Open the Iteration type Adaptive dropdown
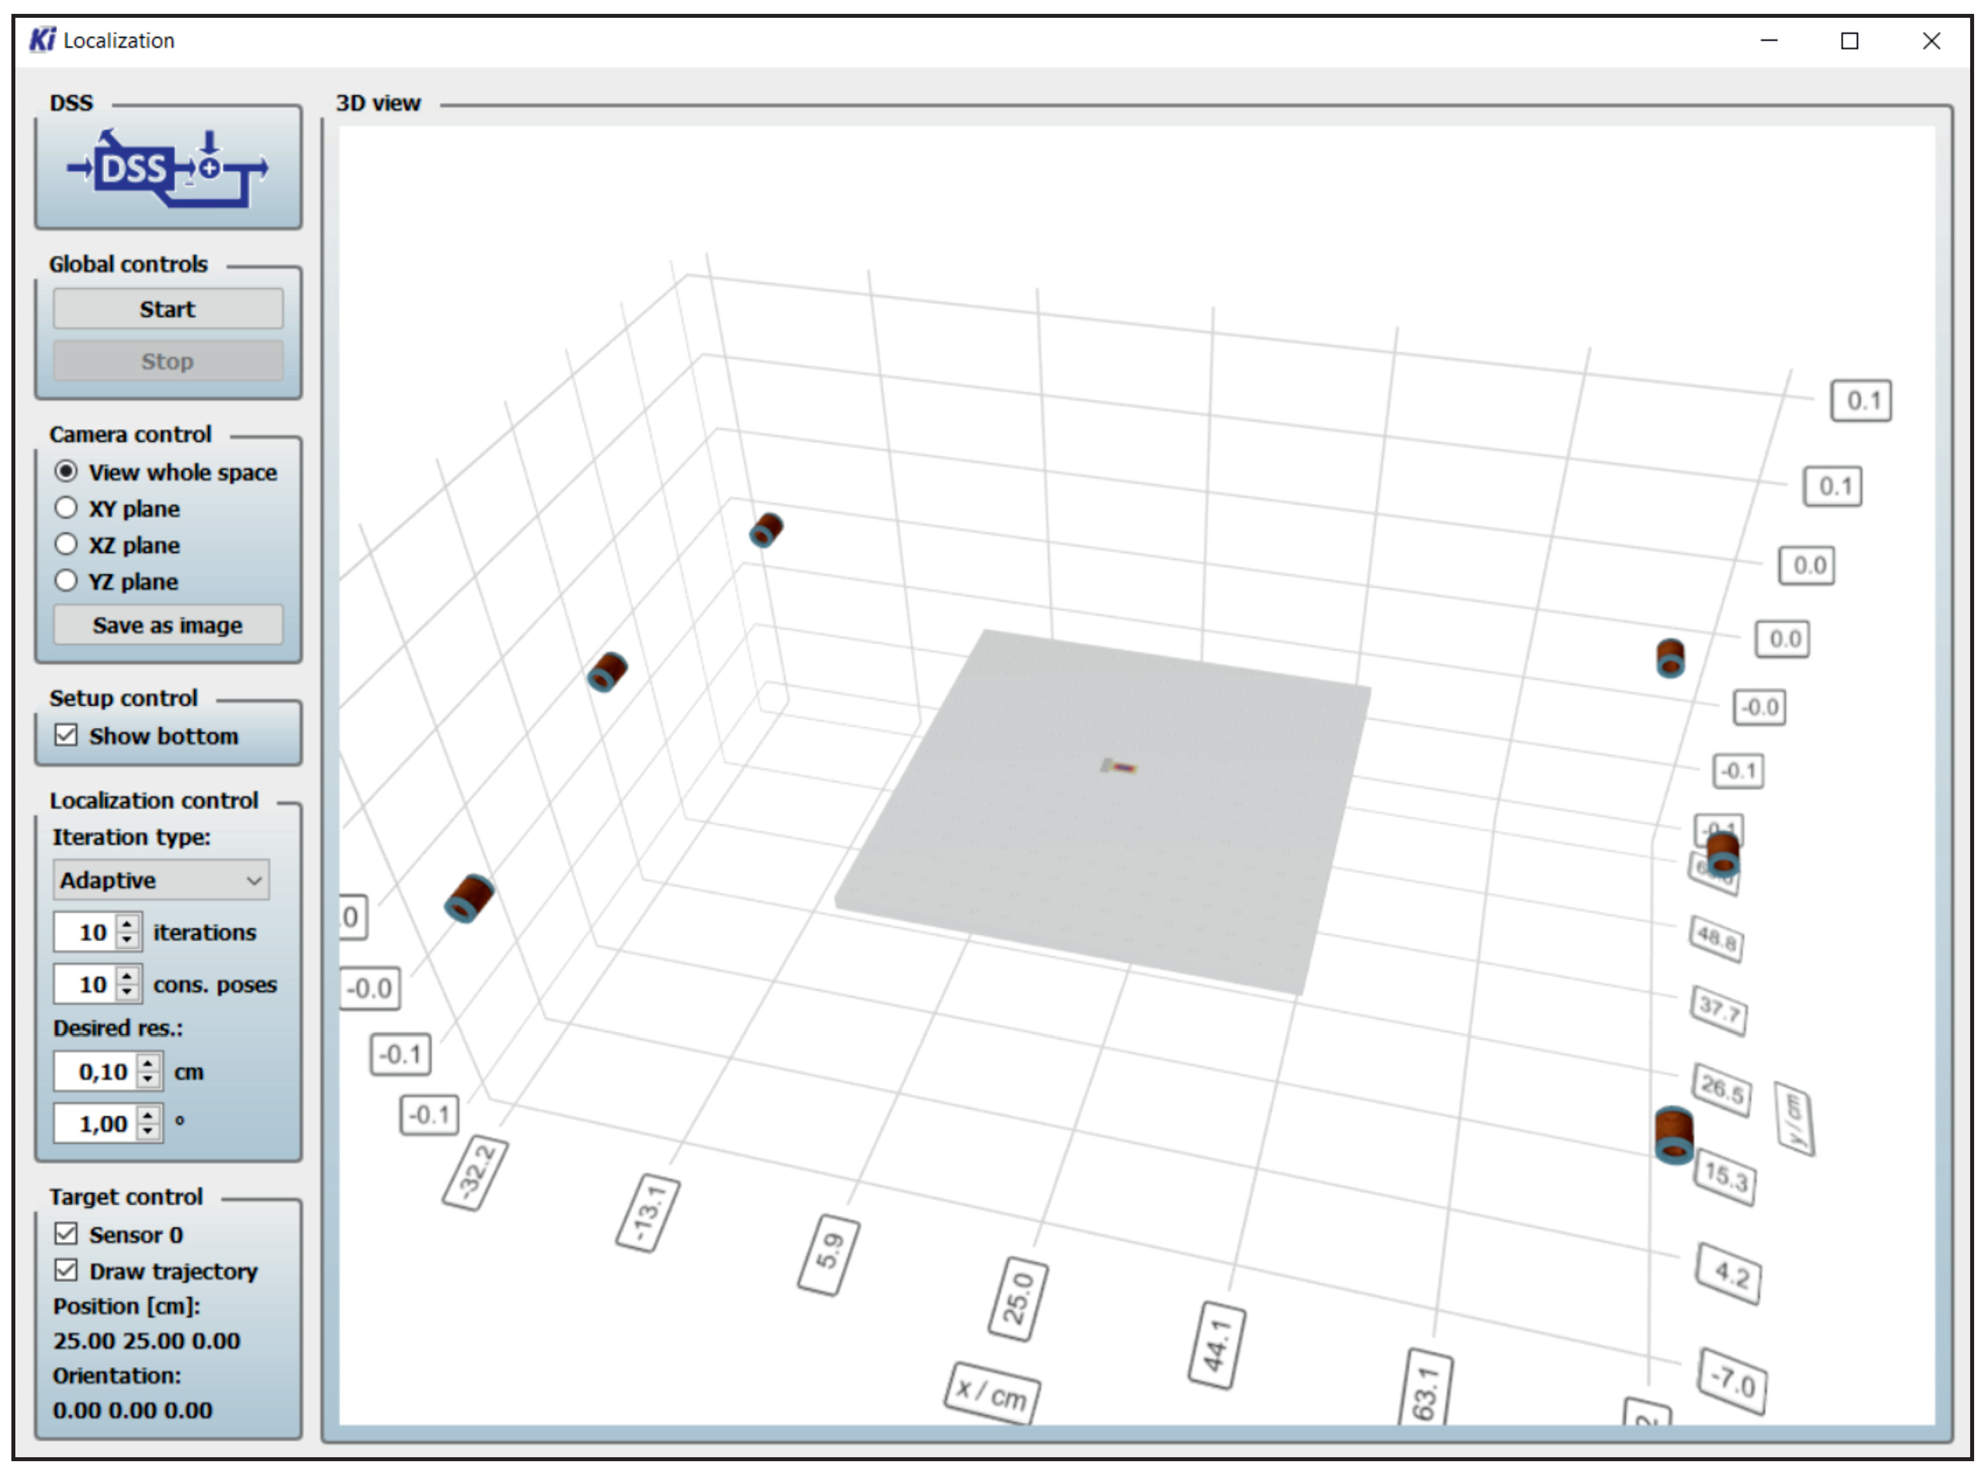 click(x=161, y=880)
